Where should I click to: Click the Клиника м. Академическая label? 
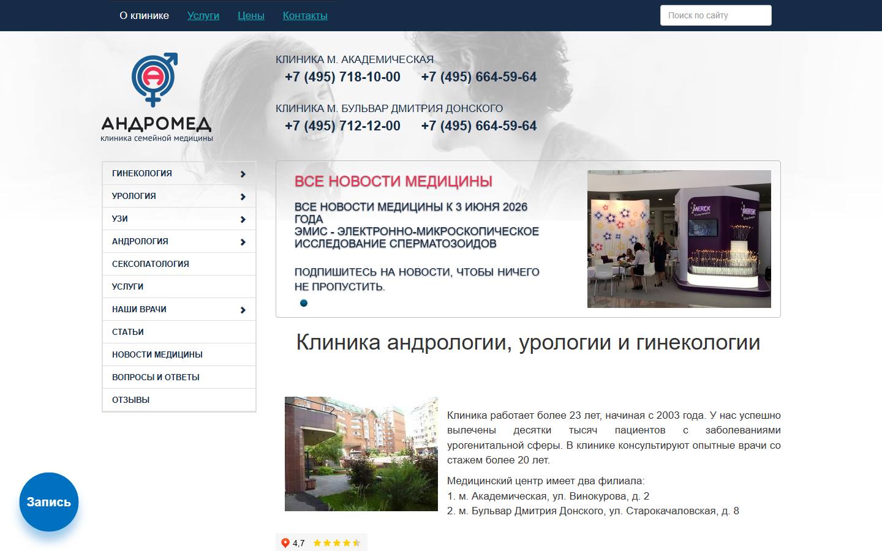pyautogui.click(x=355, y=59)
